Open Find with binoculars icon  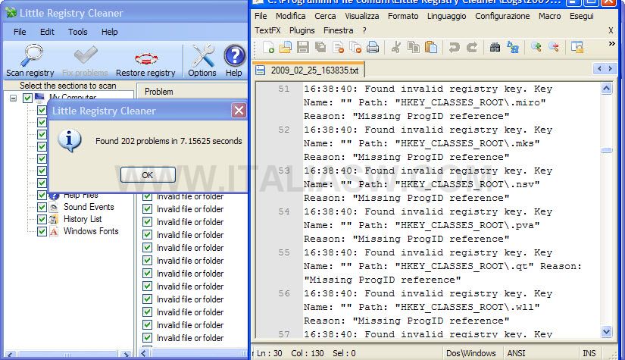pos(495,48)
